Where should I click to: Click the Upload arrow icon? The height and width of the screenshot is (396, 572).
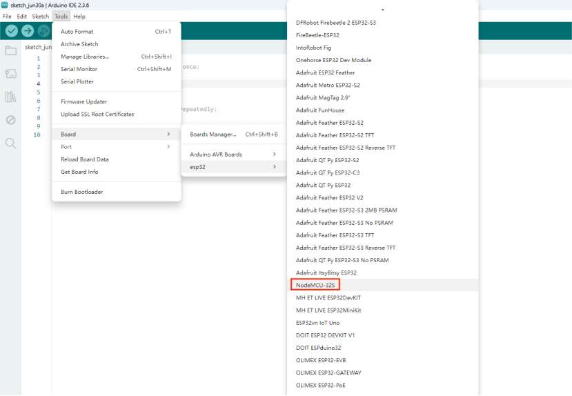tap(28, 31)
